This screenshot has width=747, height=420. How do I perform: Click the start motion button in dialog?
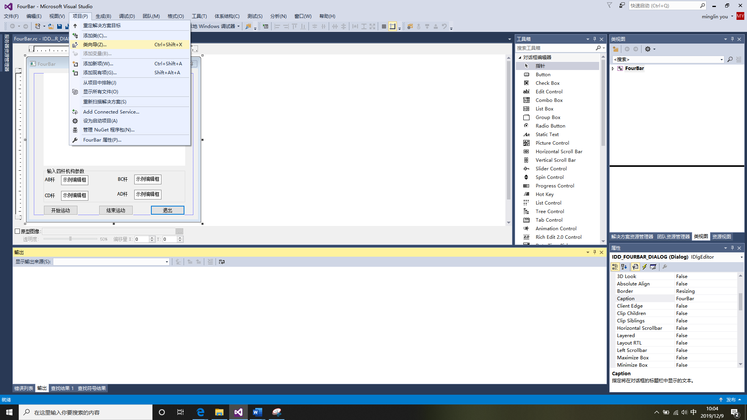coord(61,210)
